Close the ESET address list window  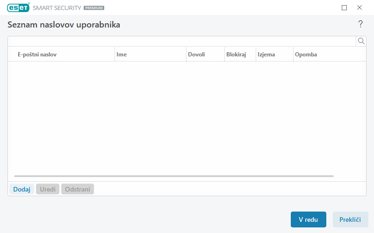[x=360, y=7]
